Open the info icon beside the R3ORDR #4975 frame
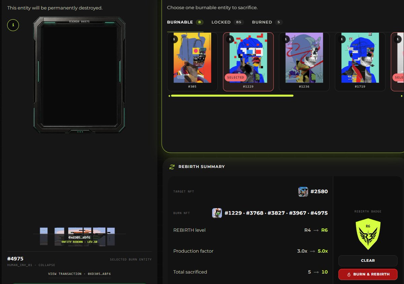The height and width of the screenshot is (284, 404). [13, 25]
